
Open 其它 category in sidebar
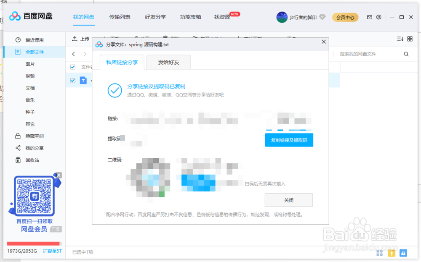[30, 124]
